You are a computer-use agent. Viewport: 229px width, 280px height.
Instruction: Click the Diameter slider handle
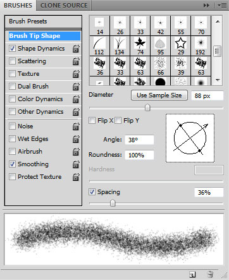click(147, 107)
